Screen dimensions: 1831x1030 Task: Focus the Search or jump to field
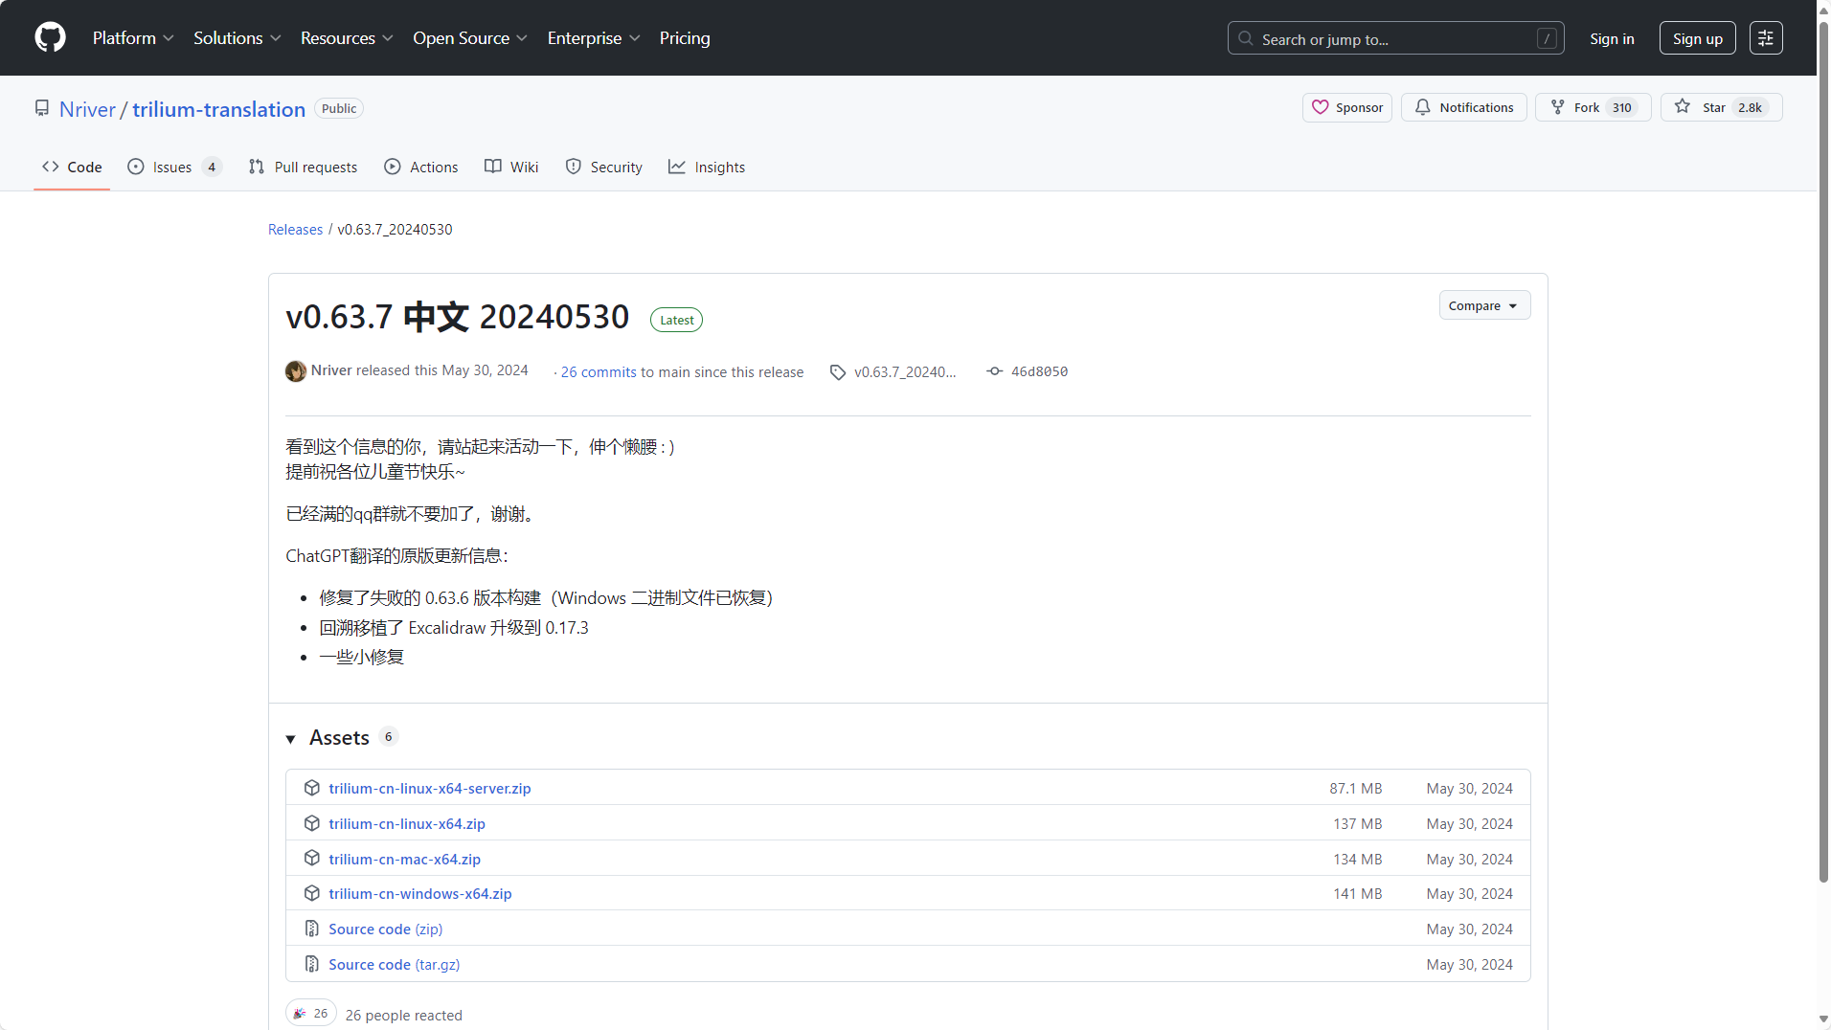[x=1394, y=38]
